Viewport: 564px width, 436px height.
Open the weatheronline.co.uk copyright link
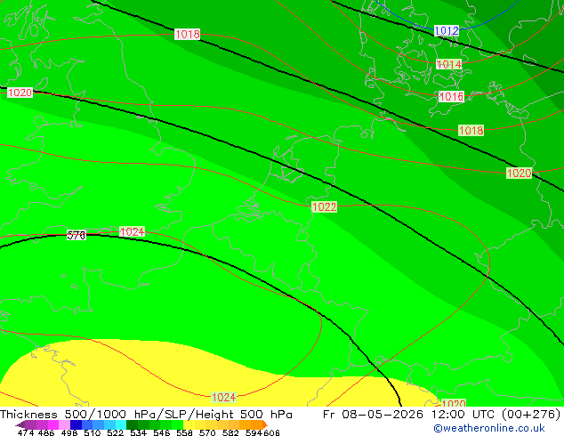click(489, 428)
